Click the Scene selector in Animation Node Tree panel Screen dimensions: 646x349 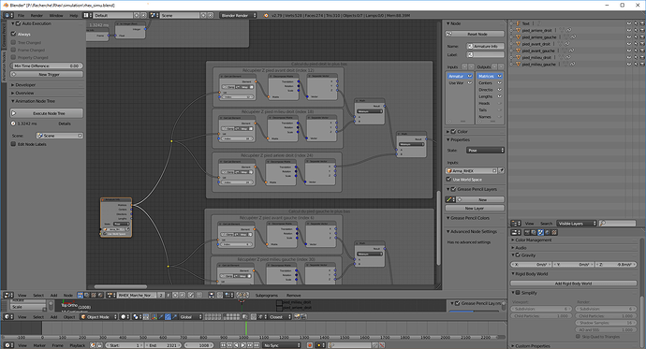60,136
